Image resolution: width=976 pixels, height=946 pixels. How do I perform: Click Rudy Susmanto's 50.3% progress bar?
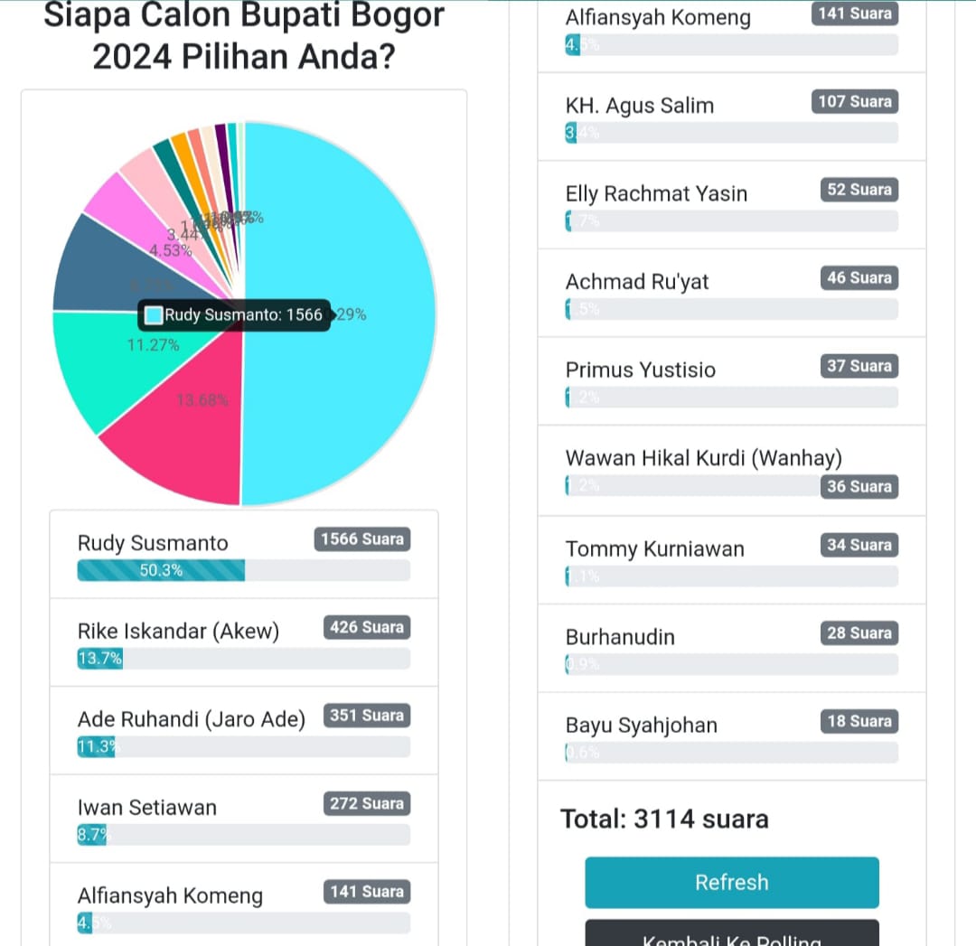243,570
